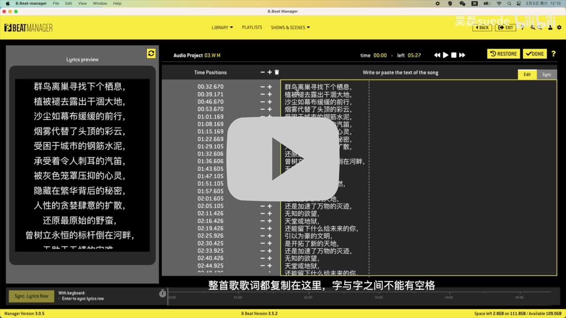Click the minus icon on row 00:32.670
The width and height of the screenshot is (566, 318).
point(263,87)
